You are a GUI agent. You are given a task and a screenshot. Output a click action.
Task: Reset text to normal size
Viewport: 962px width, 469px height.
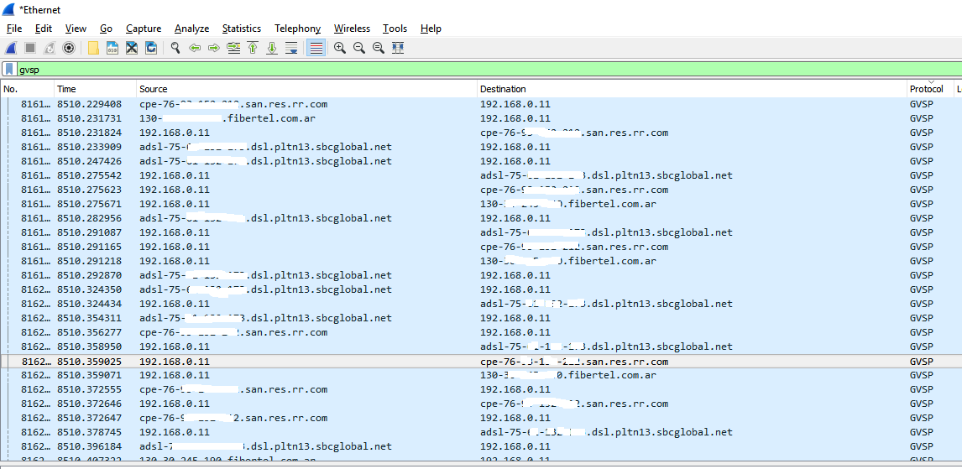(379, 48)
